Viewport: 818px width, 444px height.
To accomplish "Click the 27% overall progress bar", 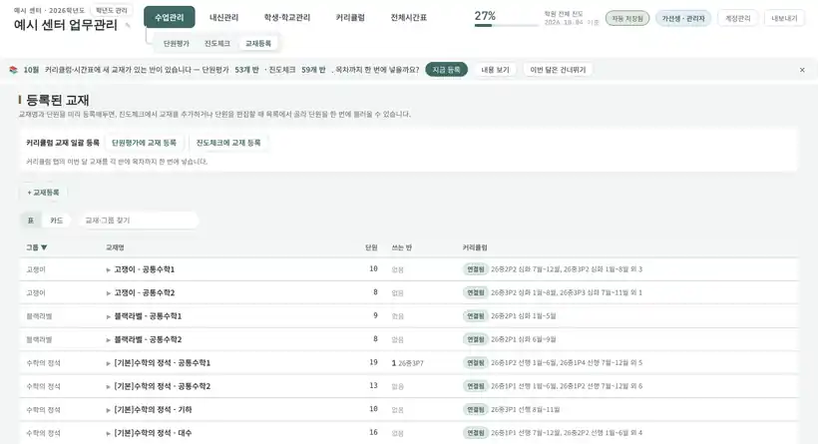I will 506,25.
